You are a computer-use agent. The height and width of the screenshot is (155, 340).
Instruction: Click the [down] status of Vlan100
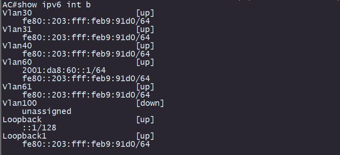point(150,103)
